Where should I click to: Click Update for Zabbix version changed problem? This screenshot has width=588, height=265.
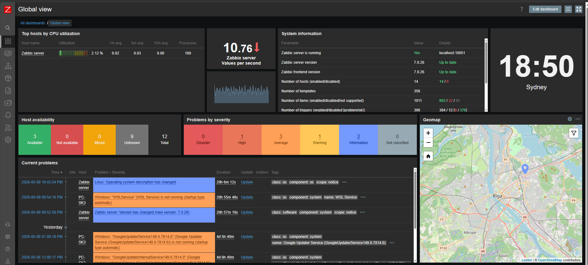[247, 212]
